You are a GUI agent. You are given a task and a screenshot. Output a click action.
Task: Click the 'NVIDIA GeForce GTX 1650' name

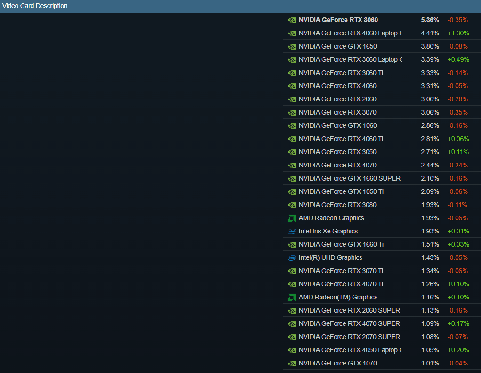tap(338, 46)
